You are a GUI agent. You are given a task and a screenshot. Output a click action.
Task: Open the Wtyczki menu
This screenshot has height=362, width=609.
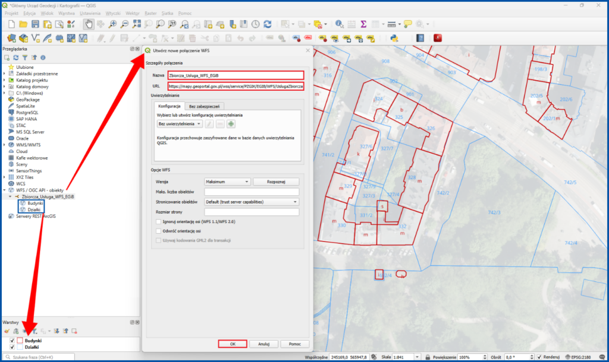tap(113, 13)
